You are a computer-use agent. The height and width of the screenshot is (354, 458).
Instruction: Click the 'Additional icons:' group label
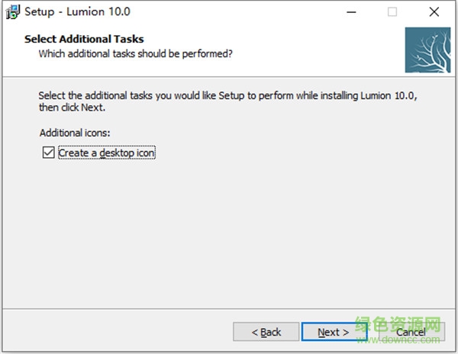point(75,133)
